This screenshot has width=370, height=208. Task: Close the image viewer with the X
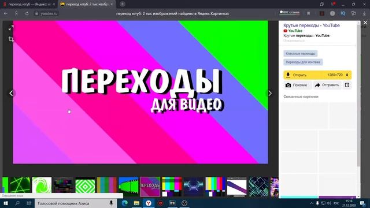(x=365, y=23)
